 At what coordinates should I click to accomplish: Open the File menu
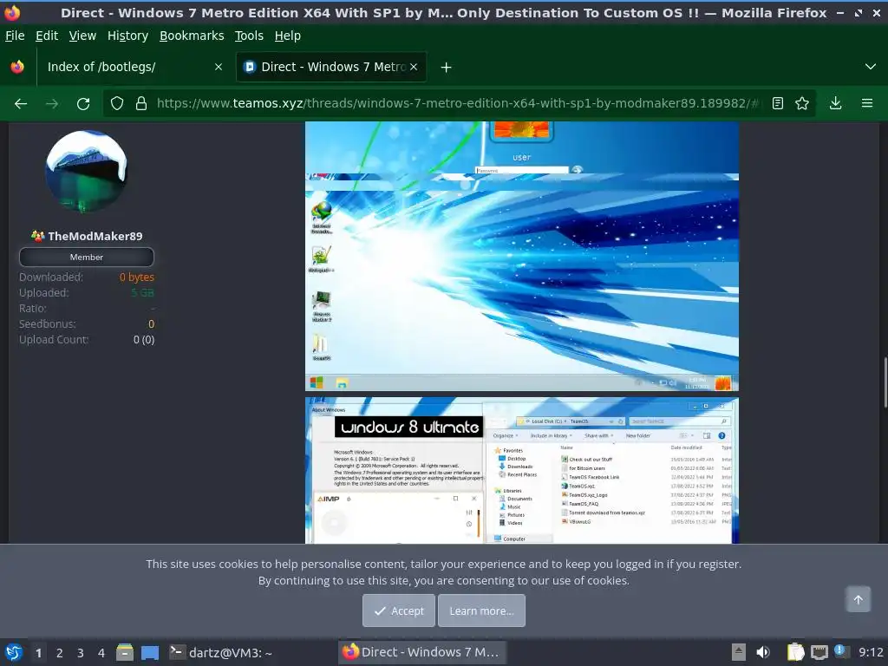15,36
